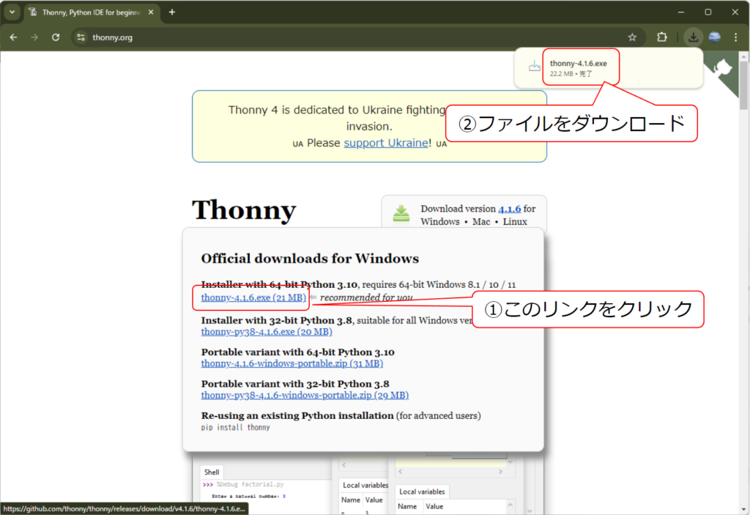Download thonny-py38-4.1.6.exe (20 MB)
This screenshot has width=750, height=515.
coord(267,332)
